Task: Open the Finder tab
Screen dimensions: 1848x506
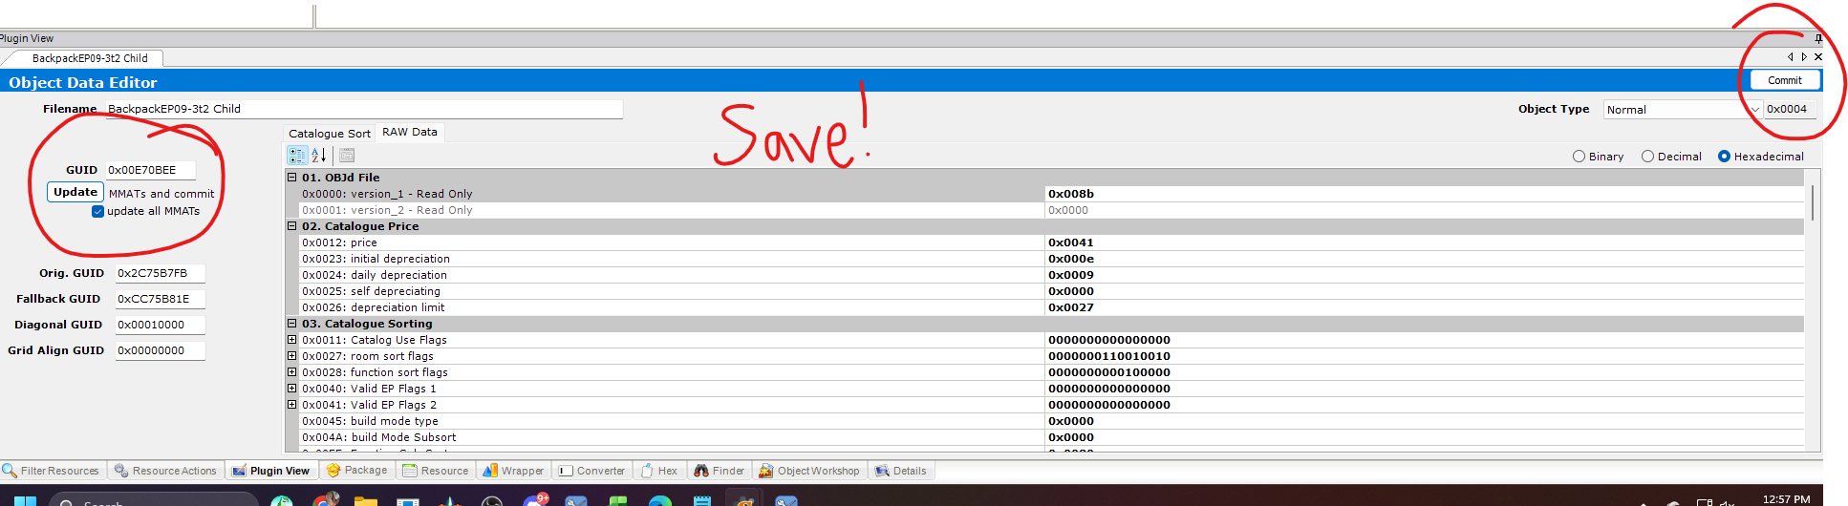Action: (x=720, y=471)
